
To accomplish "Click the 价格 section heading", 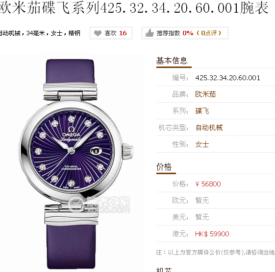I will pyautogui.click(x=164, y=167).
